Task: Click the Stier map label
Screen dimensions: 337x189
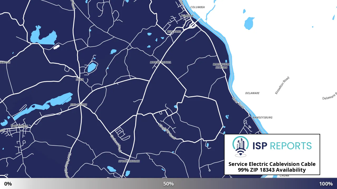Action: coord(80,80)
